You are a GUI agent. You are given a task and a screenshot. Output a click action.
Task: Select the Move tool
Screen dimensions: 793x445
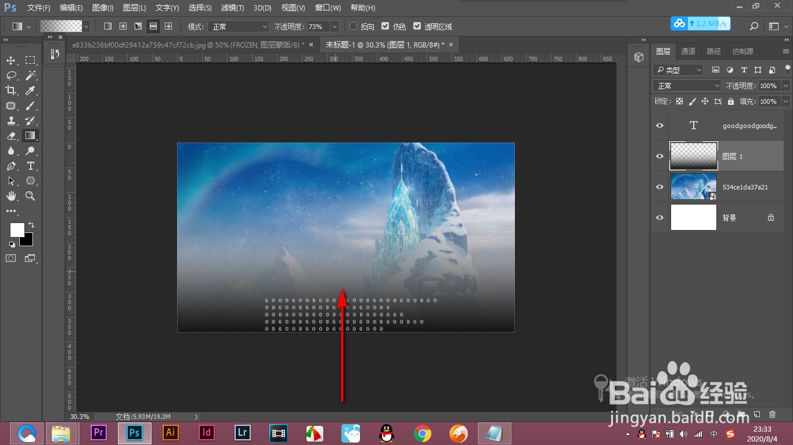coord(11,60)
